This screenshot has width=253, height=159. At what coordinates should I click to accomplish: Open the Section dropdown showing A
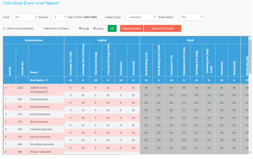click(x=59, y=17)
